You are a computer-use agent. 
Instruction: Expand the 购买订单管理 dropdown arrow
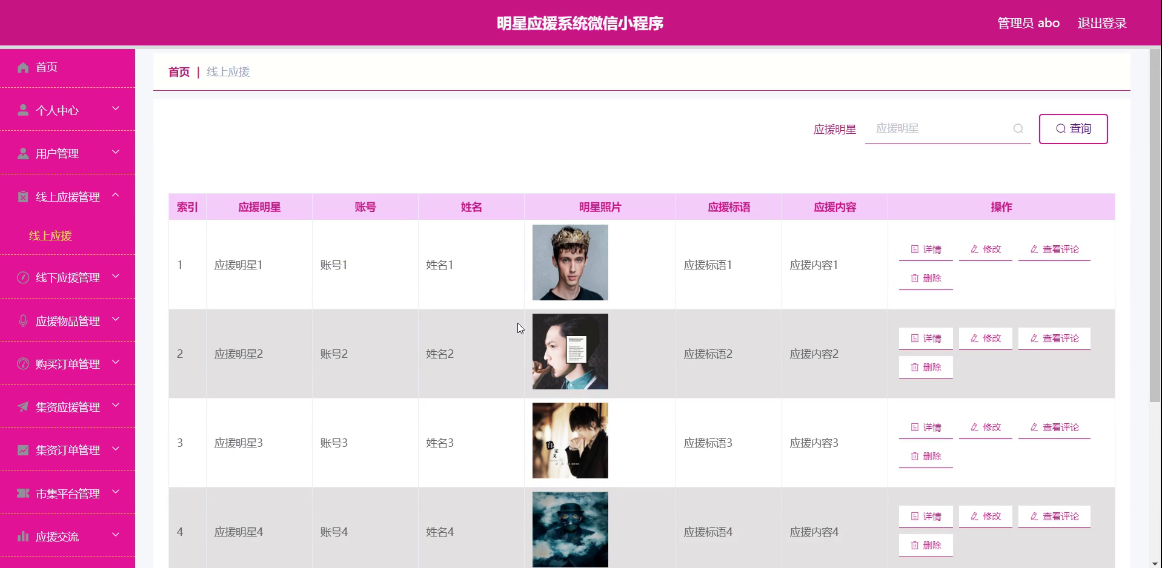pyautogui.click(x=116, y=363)
